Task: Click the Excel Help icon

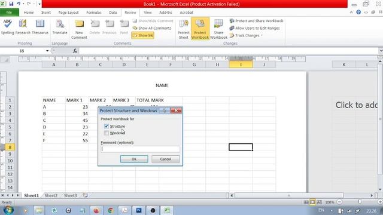Action: coord(358,12)
